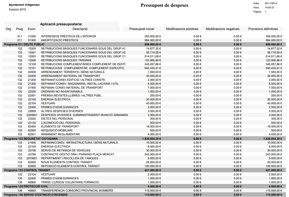Select 'INTERESSOS PRÉSTECS DE L'INTERIOR' row description

click(69, 36)
